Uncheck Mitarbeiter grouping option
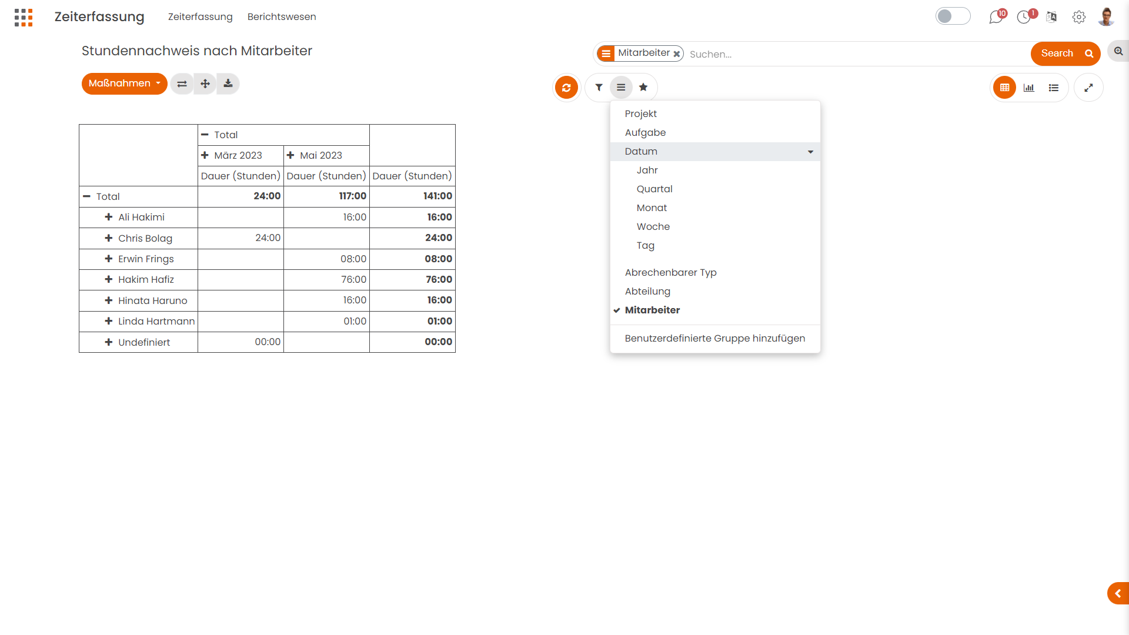The height and width of the screenshot is (635, 1129). (x=715, y=310)
